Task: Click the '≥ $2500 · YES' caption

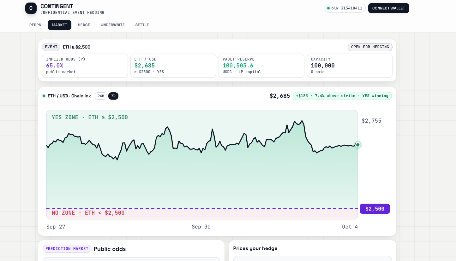Action: point(149,72)
